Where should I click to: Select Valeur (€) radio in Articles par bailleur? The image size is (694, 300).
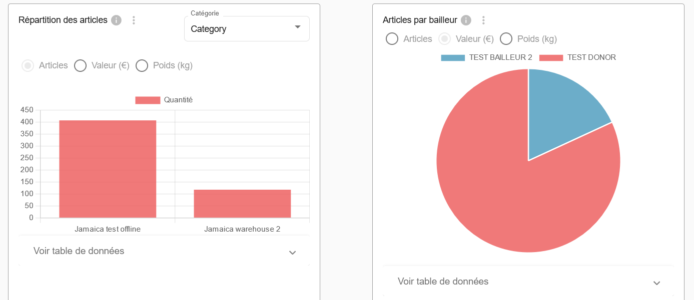(x=444, y=39)
